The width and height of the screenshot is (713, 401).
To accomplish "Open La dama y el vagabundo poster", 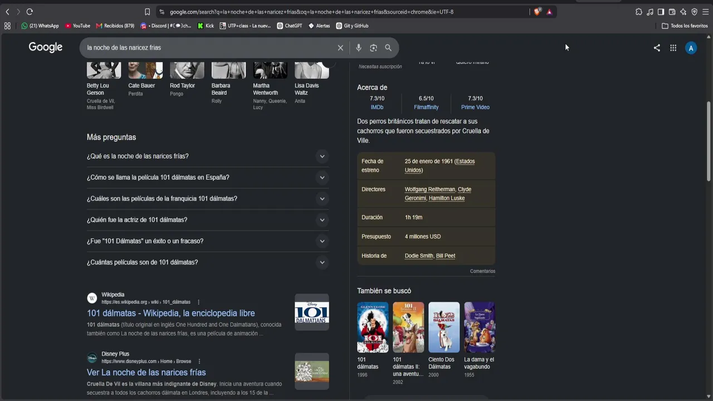I will (x=480, y=327).
